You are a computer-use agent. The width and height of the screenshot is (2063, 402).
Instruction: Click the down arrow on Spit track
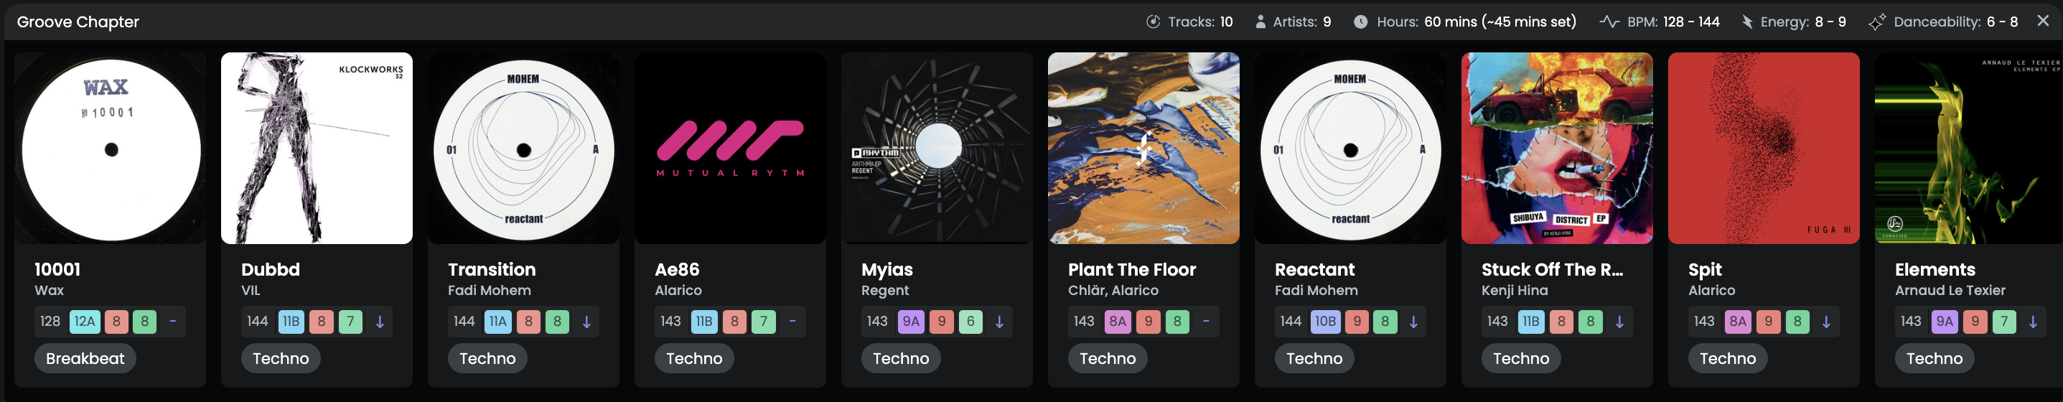[x=1826, y=322]
